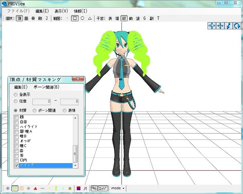
Task: Choose circle range selection
Action: point(82,18)
